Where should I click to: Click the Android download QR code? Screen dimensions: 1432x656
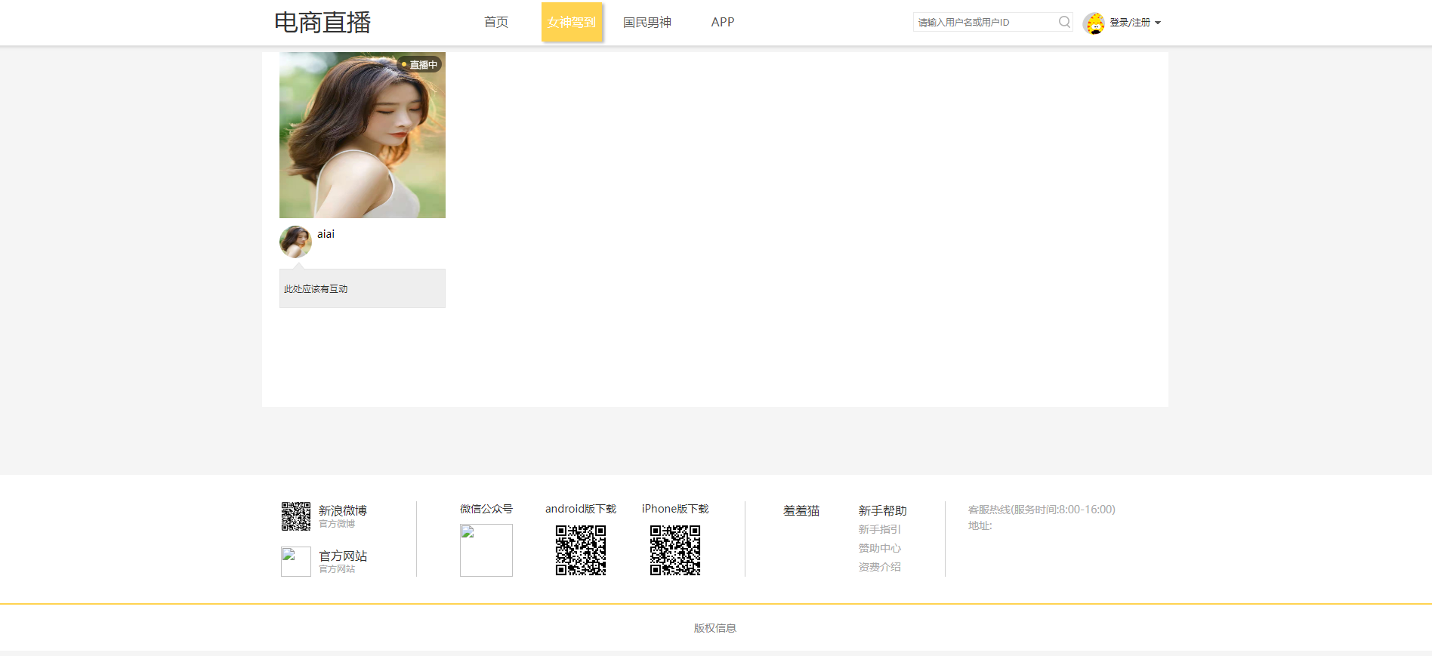(x=581, y=550)
